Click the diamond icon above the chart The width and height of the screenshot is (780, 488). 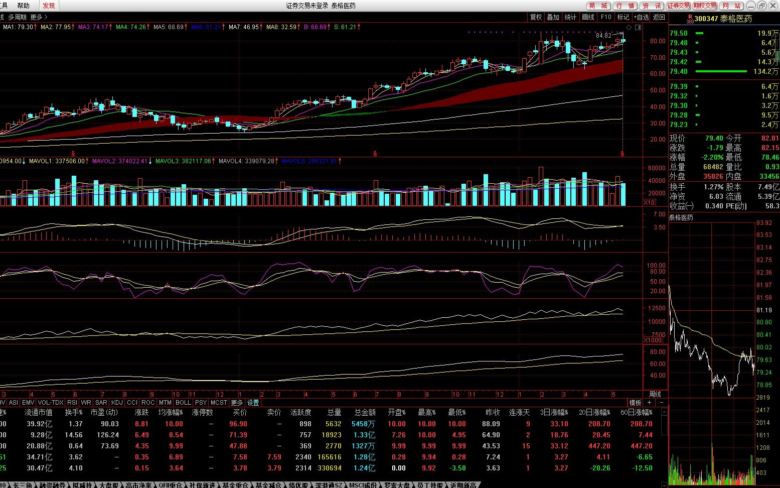630,27
